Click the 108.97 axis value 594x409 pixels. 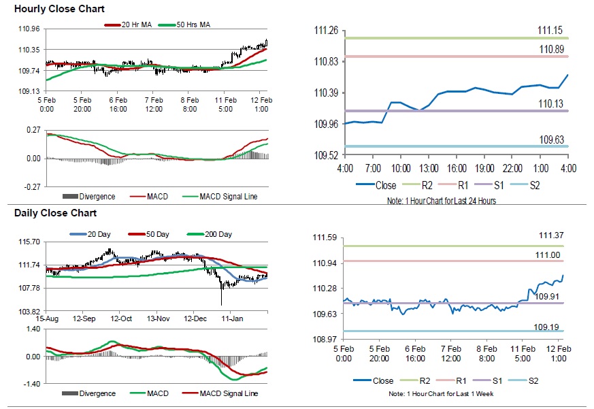pos(325,340)
